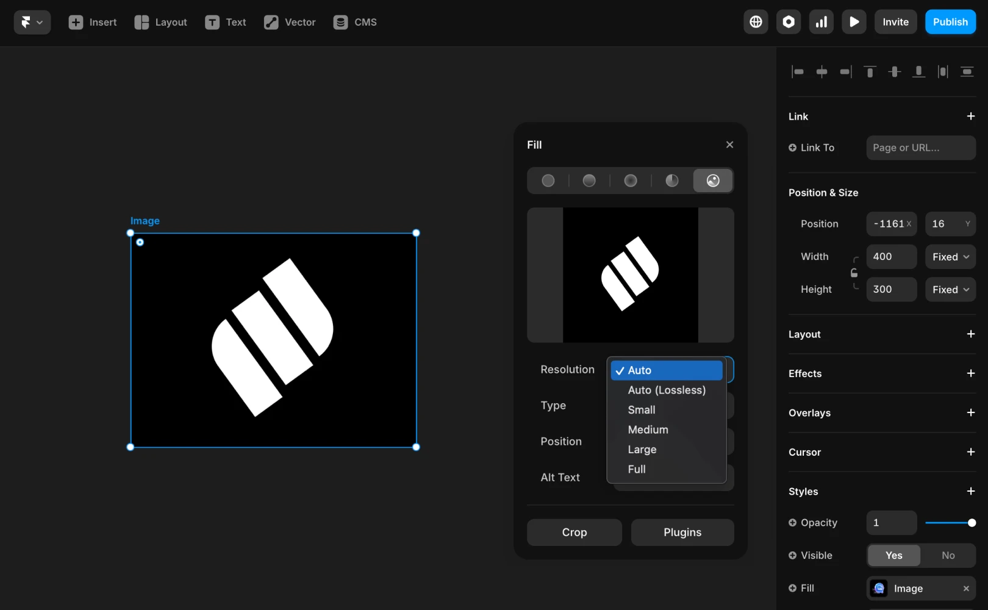This screenshot has height=610, width=988.
Task: Open the analytics bar chart icon
Action: click(822, 22)
